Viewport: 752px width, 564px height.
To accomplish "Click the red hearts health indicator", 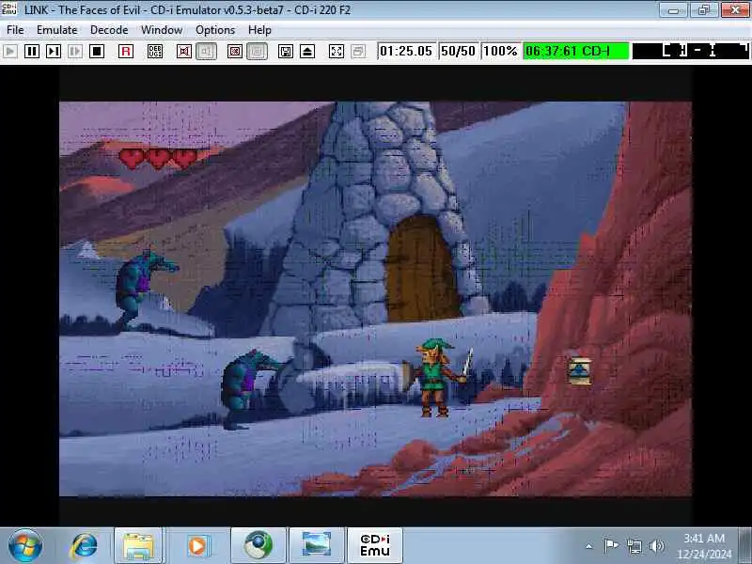I will [158, 158].
